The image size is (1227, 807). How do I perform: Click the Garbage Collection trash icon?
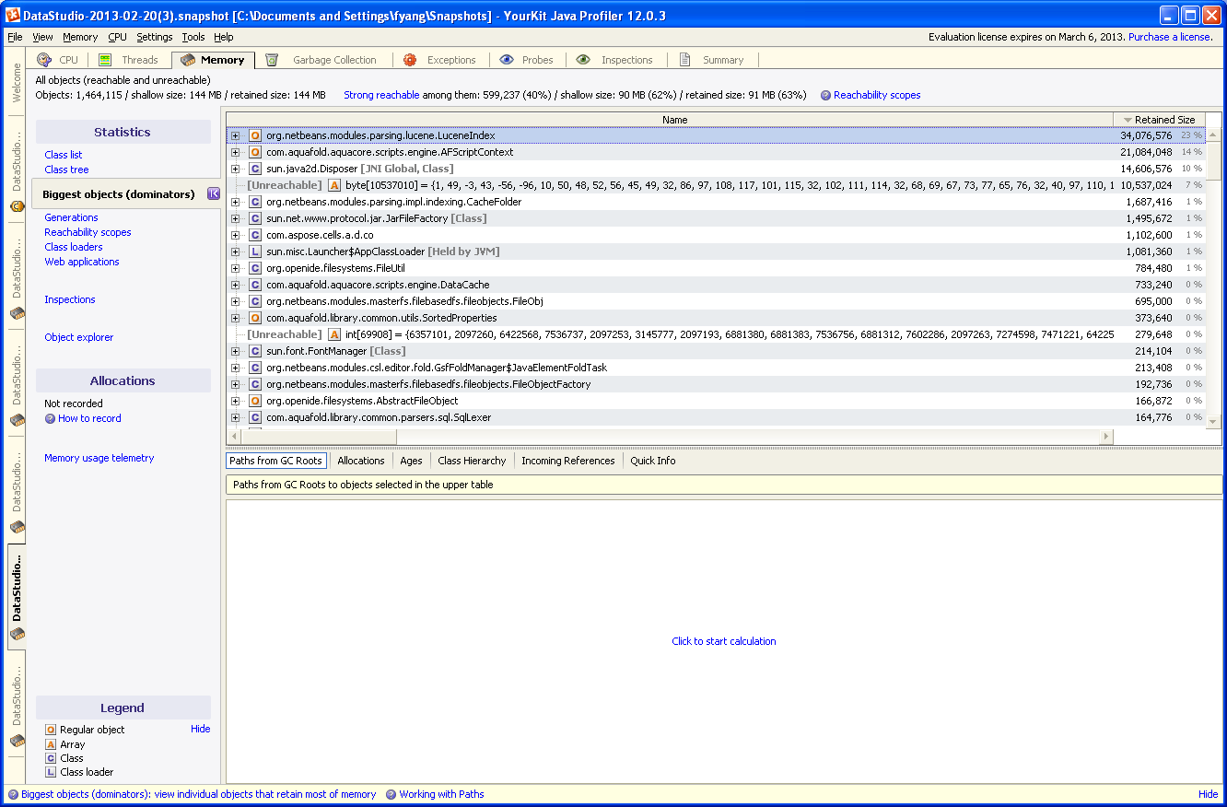[x=272, y=60]
